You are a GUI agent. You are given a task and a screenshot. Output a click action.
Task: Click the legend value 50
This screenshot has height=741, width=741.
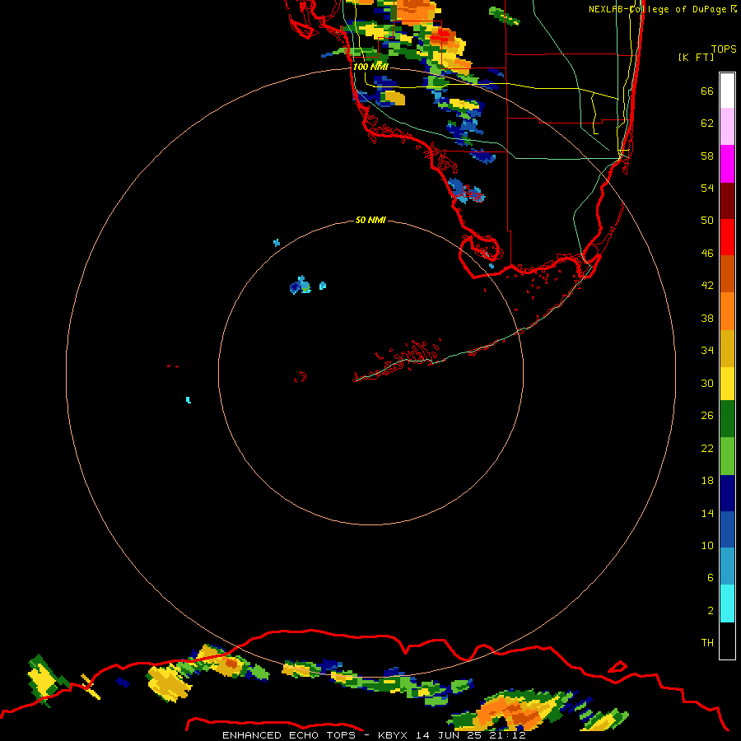click(707, 220)
